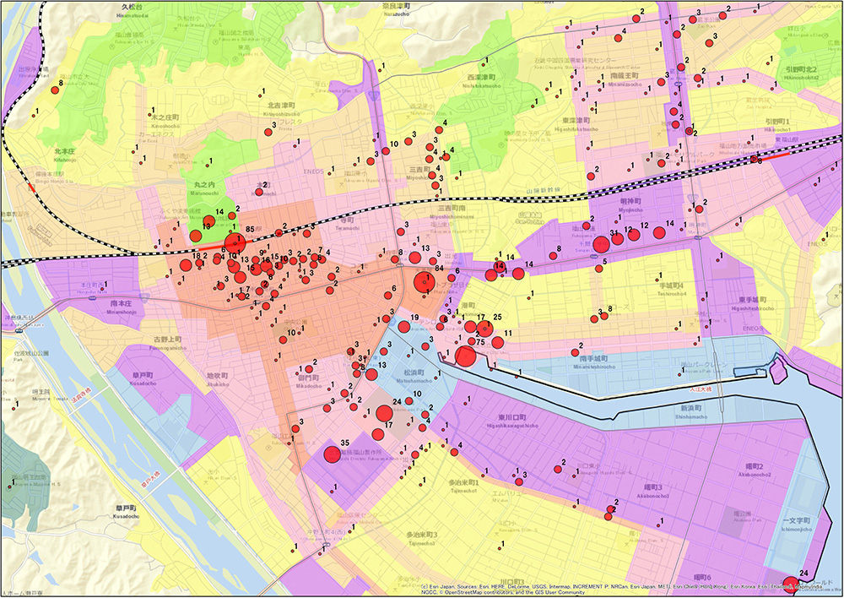The height and width of the screenshot is (598, 844).
Task: Click the red 入江大橋 bridge label
Action: [x=702, y=391]
